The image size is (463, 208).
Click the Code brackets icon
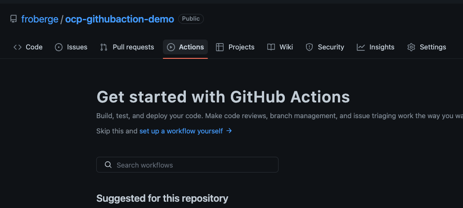pos(18,47)
